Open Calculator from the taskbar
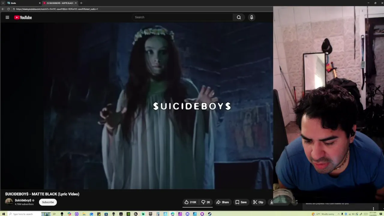The image size is (384, 216). point(158,214)
